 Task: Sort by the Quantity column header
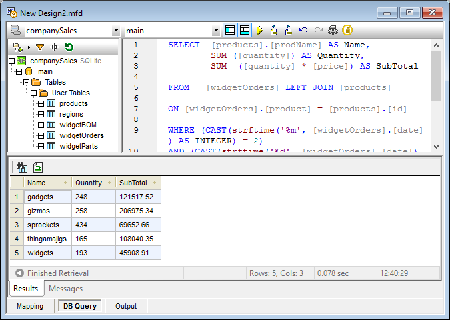point(89,183)
